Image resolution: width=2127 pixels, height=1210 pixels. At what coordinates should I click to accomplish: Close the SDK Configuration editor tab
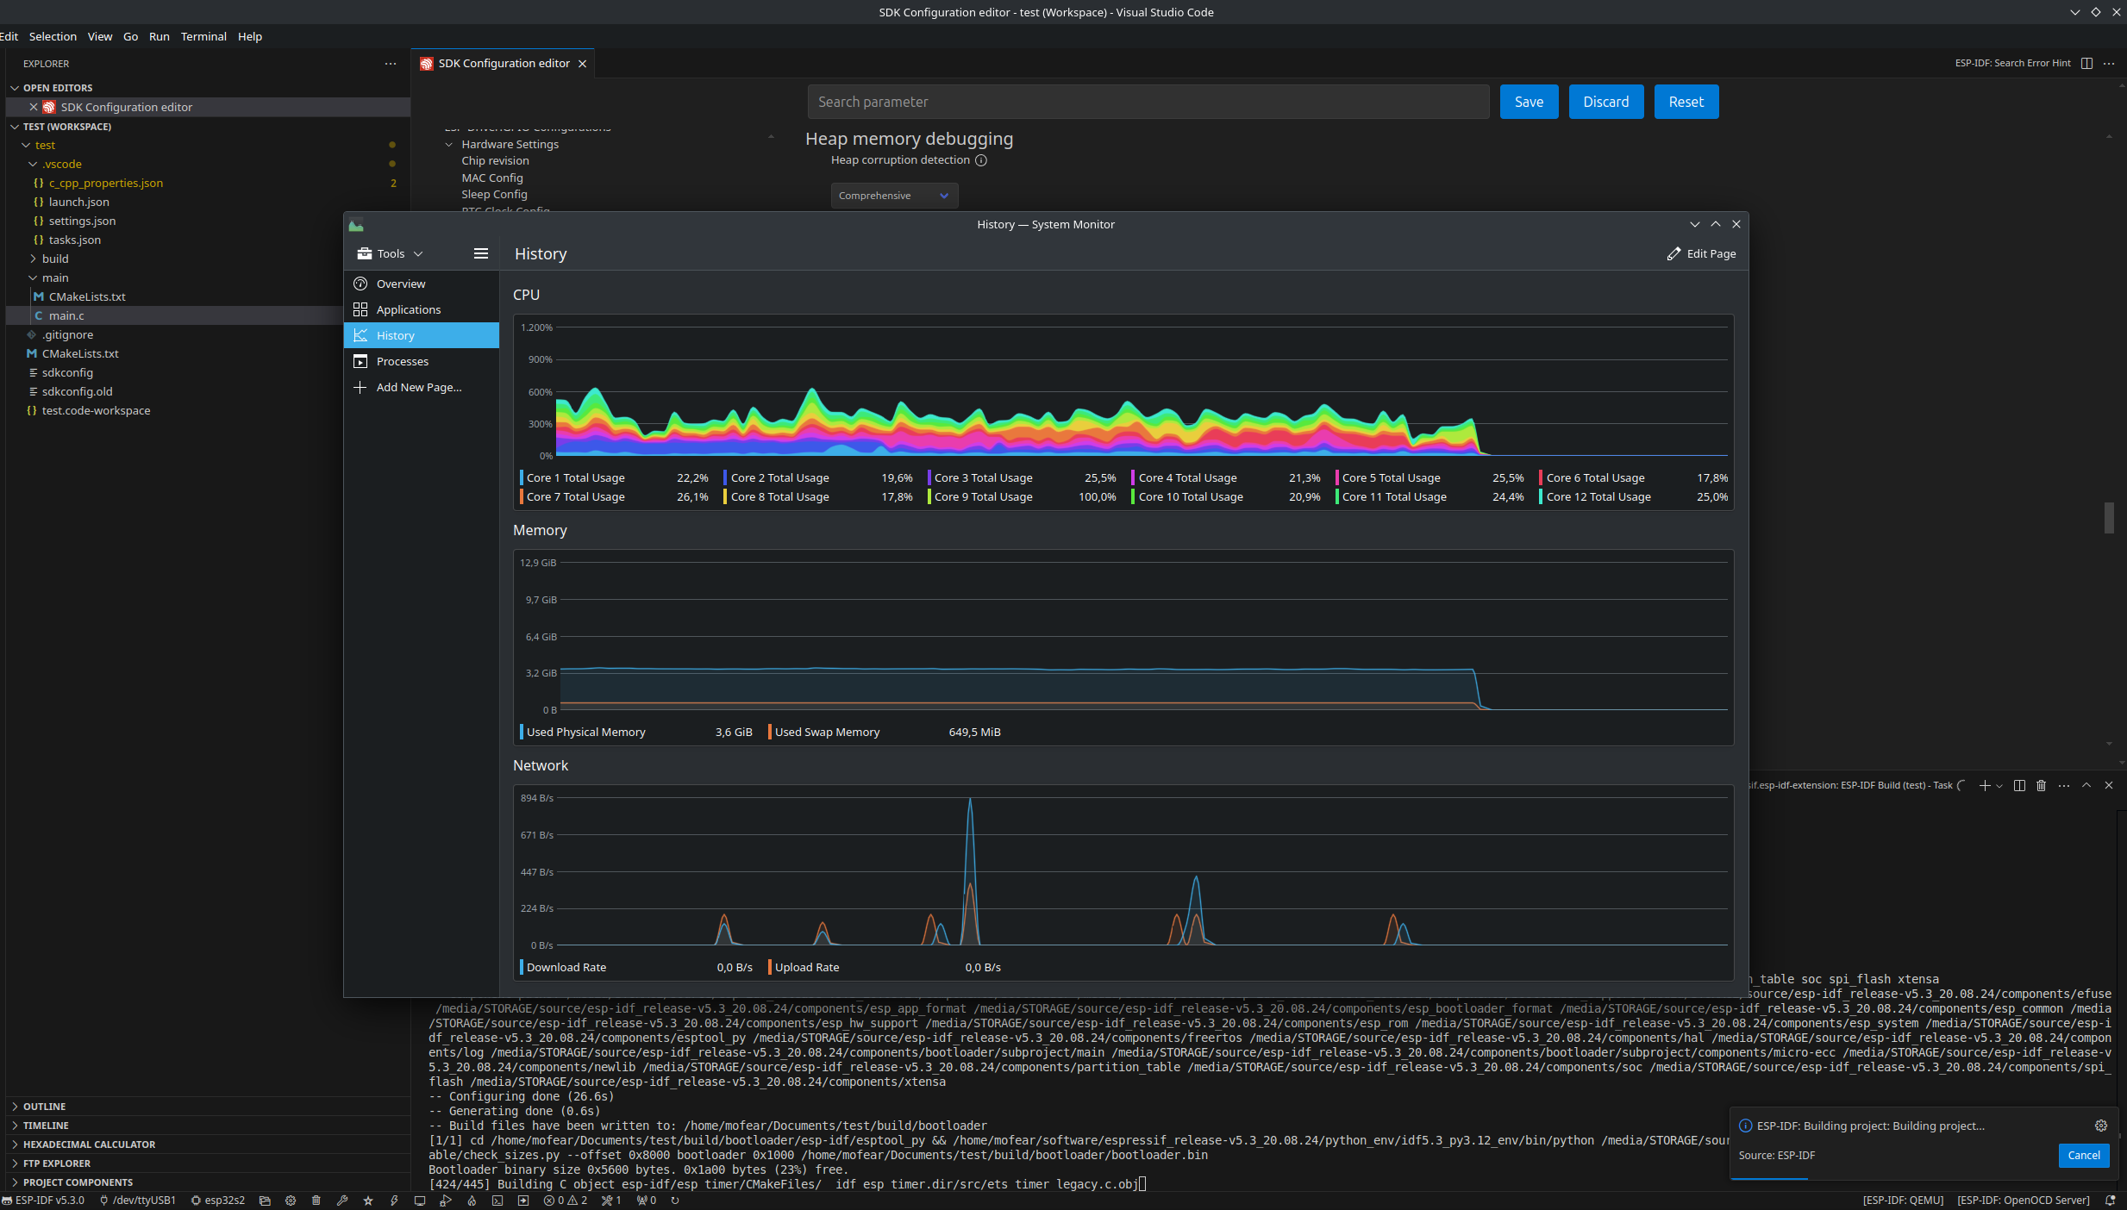pos(583,64)
